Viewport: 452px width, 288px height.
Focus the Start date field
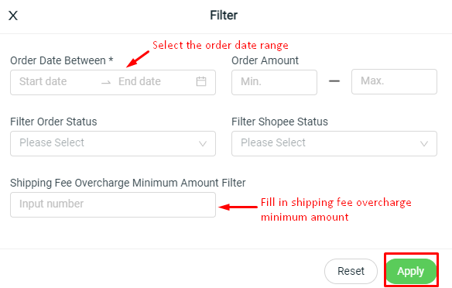click(x=55, y=81)
